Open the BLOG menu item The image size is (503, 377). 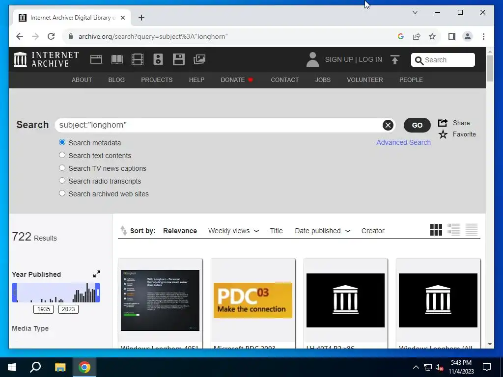[116, 80]
